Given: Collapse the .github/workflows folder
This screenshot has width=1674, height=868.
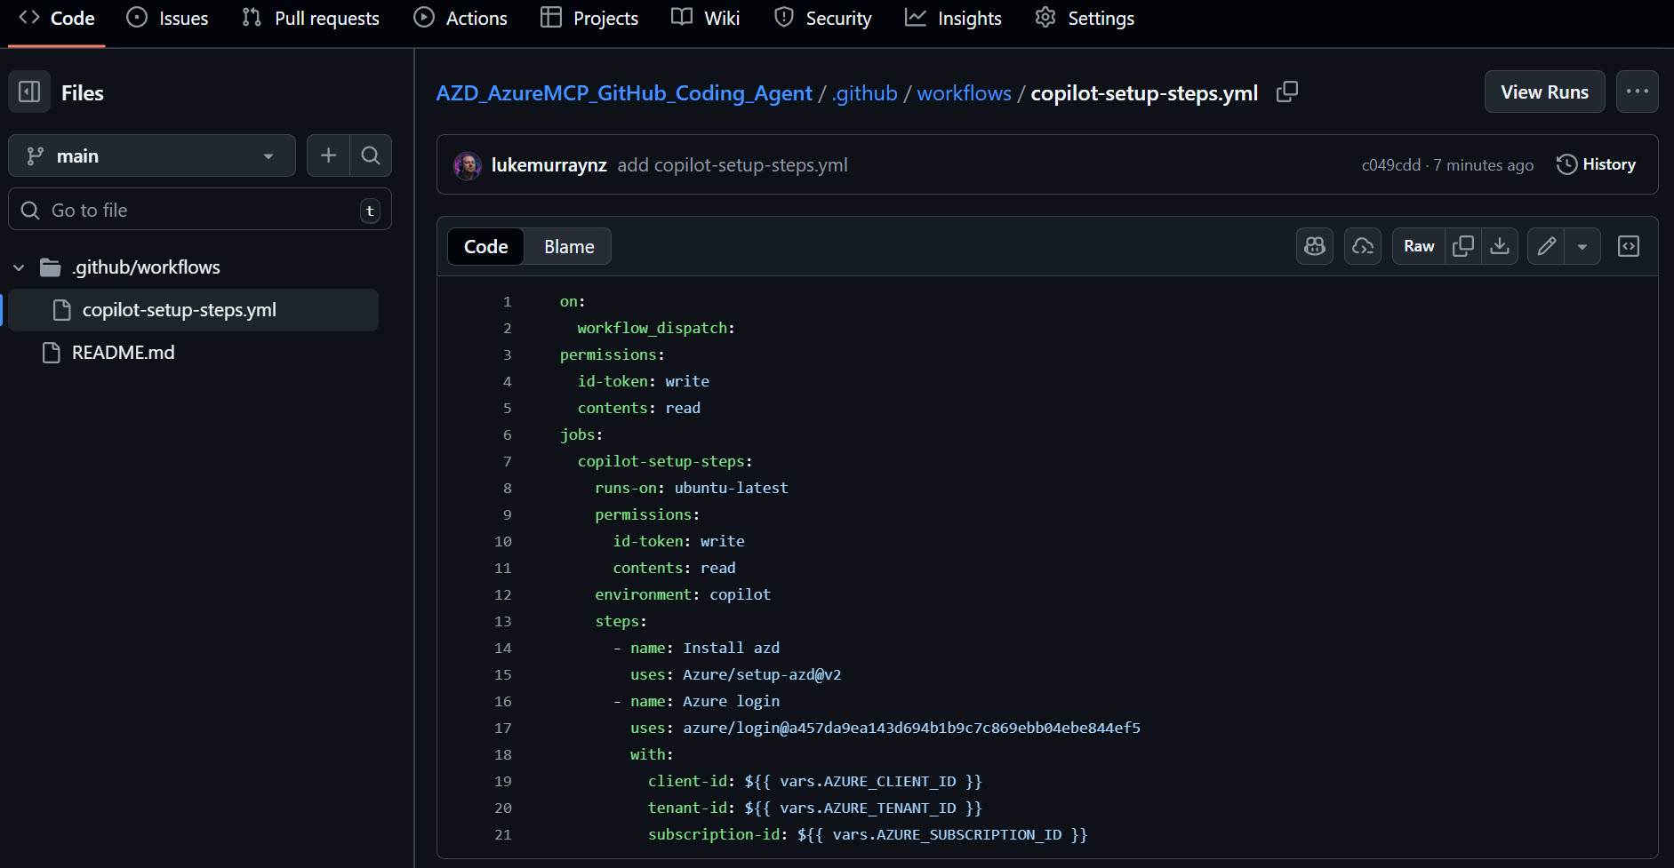Looking at the screenshot, I should point(18,267).
